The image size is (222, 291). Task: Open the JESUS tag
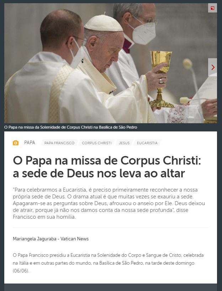click(124, 143)
